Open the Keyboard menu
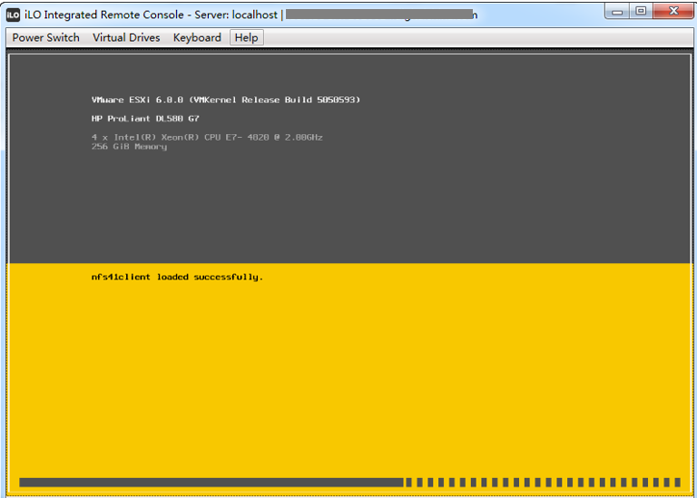This screenshot has width=697, height=498. (197, 38)
